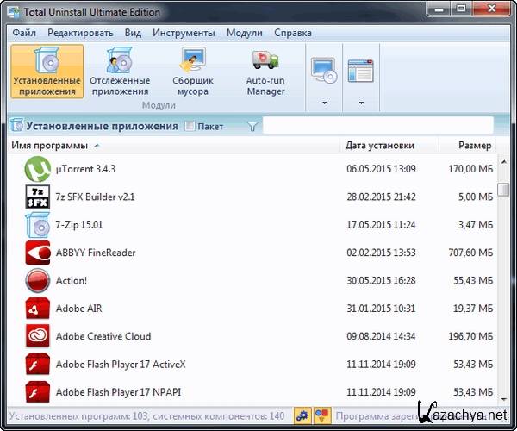Image resolution: width=517 pixels, height=431 pixels.
Task: Click the filter funnel icon
Action: tap(252, 127)
